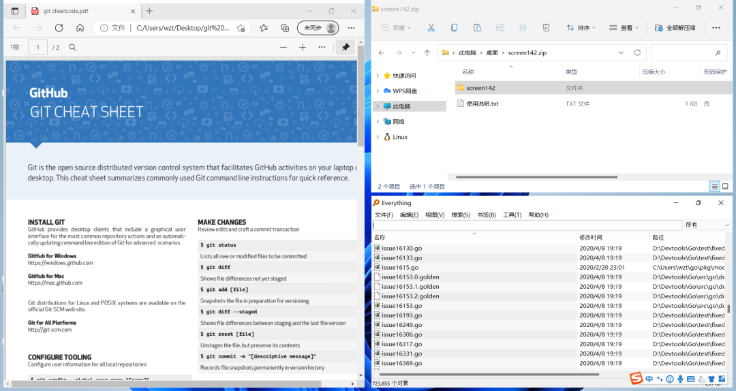Close the git cheetcode.pdf tab
The width and height of the screenshot is (736, 391).
pyautogui.click(x=133, y=12)
